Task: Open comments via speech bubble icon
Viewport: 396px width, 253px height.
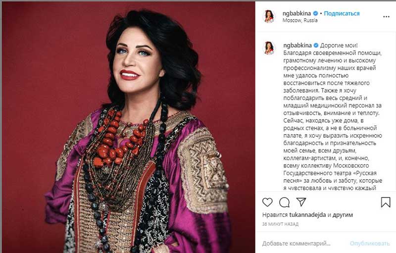Action: point(284,202)
